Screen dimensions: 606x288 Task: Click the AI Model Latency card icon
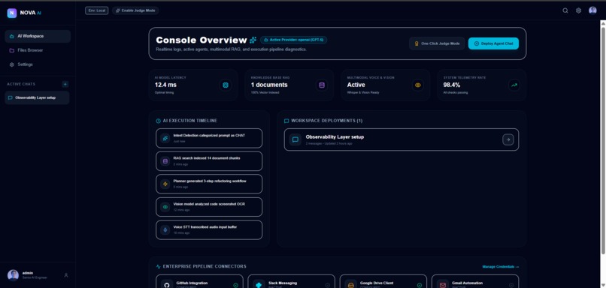[226, 85]
